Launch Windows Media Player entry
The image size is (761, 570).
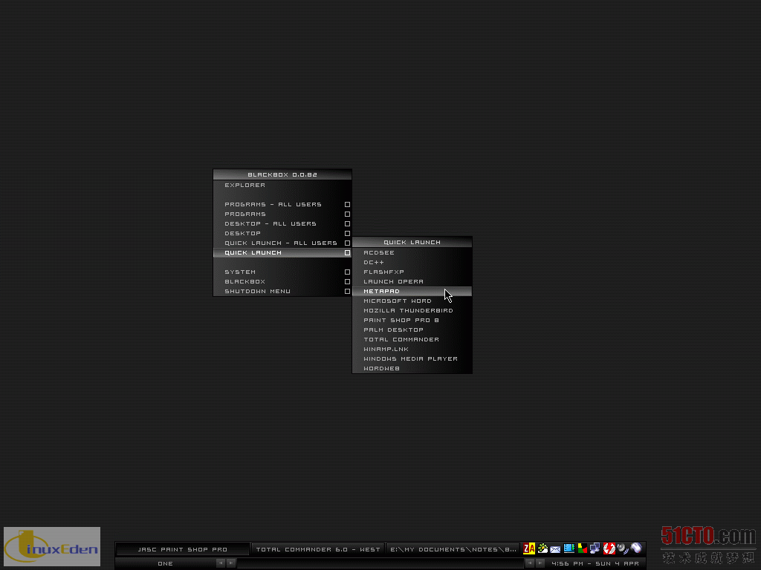(412, 359)
